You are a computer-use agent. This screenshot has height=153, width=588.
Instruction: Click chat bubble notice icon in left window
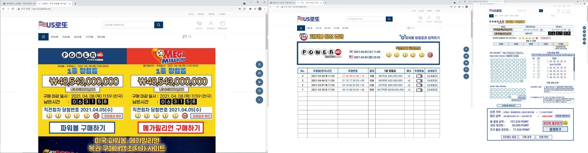[185, 36]
